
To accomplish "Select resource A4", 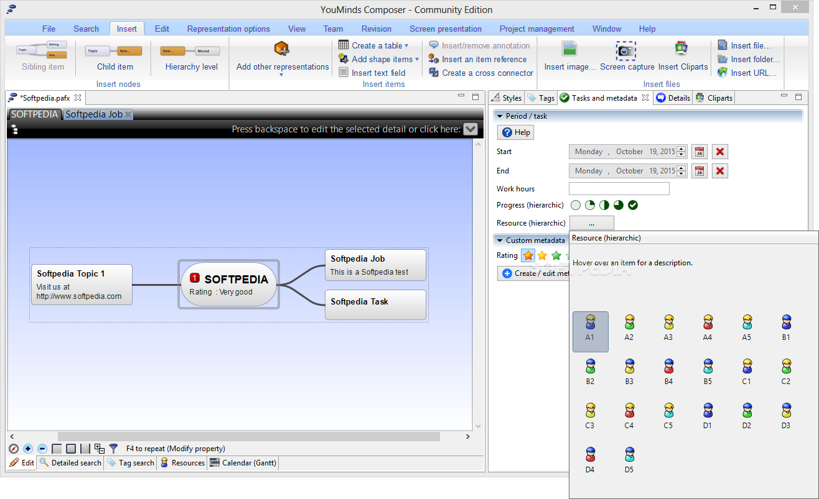I will tap(708, 328).
